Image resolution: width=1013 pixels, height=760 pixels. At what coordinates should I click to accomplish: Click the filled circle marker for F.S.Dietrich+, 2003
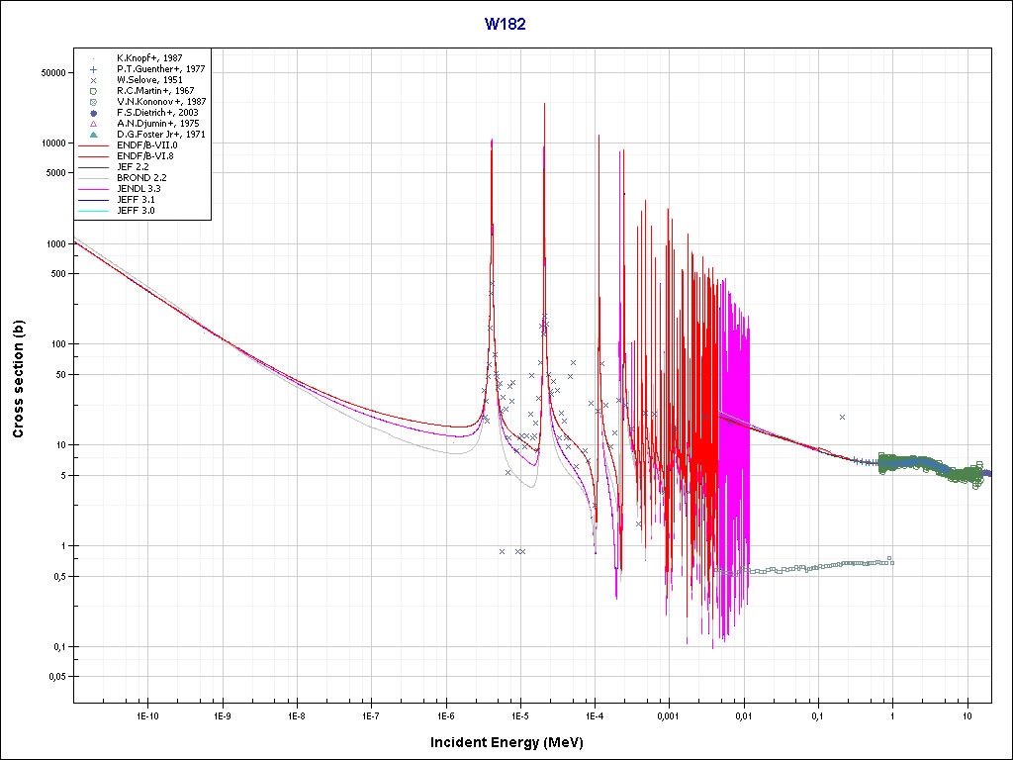[93, 113]
